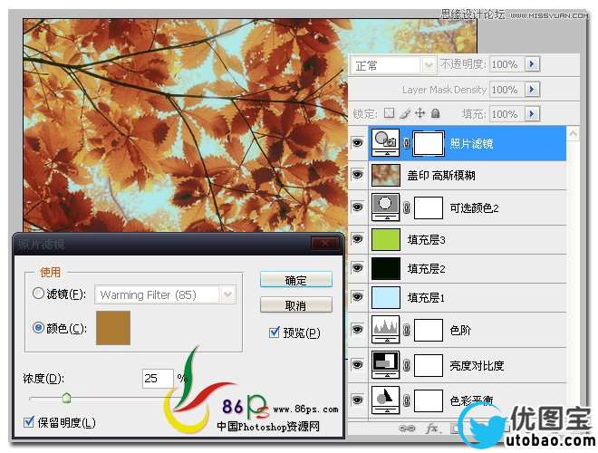The width and height of the screenshot is (598, 453).
Task: Open the 填充 fill slider arrow
Action: [x=532, y=113]
